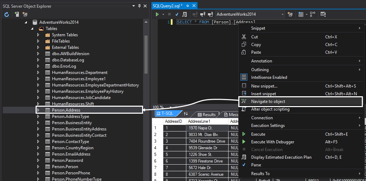The width and height of the screenshot is (366, 181).
Task: Open the AdventureWorks2014 database dropdown
Action: tap(282, 14)
